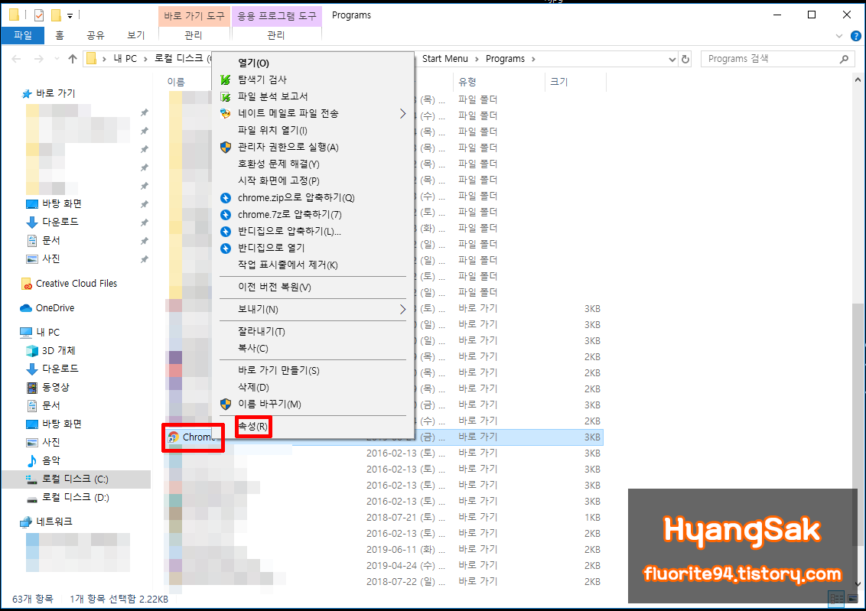Screen dimensions: 866x611
Task: Switch to the 공유 ribbon tab
Action: pyautogui.click(x=96, y=35)
